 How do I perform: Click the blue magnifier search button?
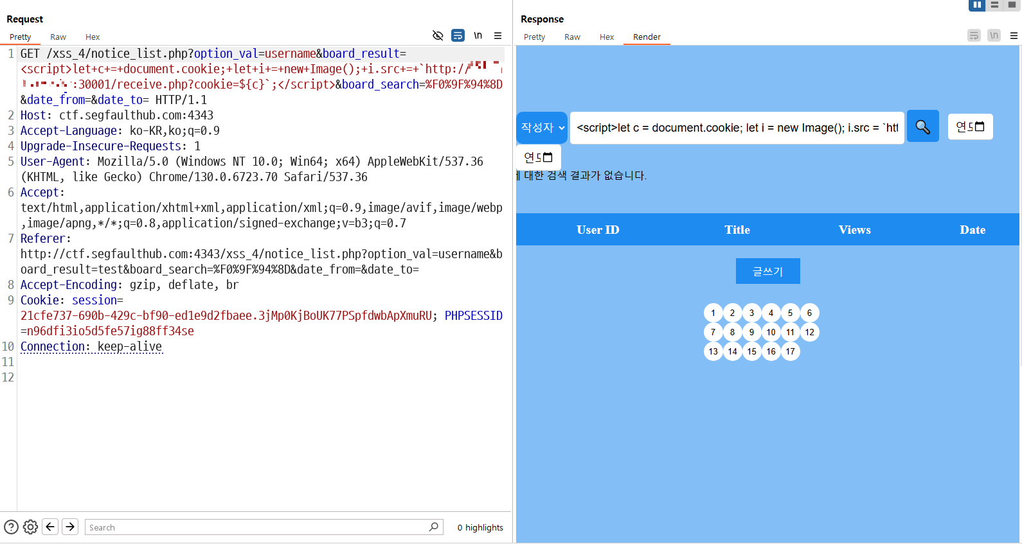coord(923,127)
